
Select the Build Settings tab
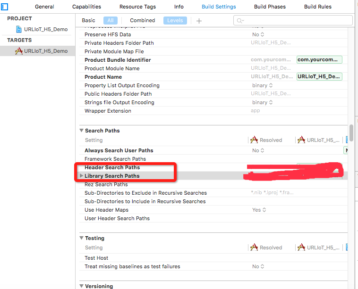(x=219, y=7)
